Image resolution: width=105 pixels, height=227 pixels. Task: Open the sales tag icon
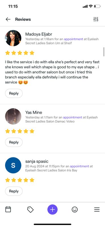click(30, 209)
